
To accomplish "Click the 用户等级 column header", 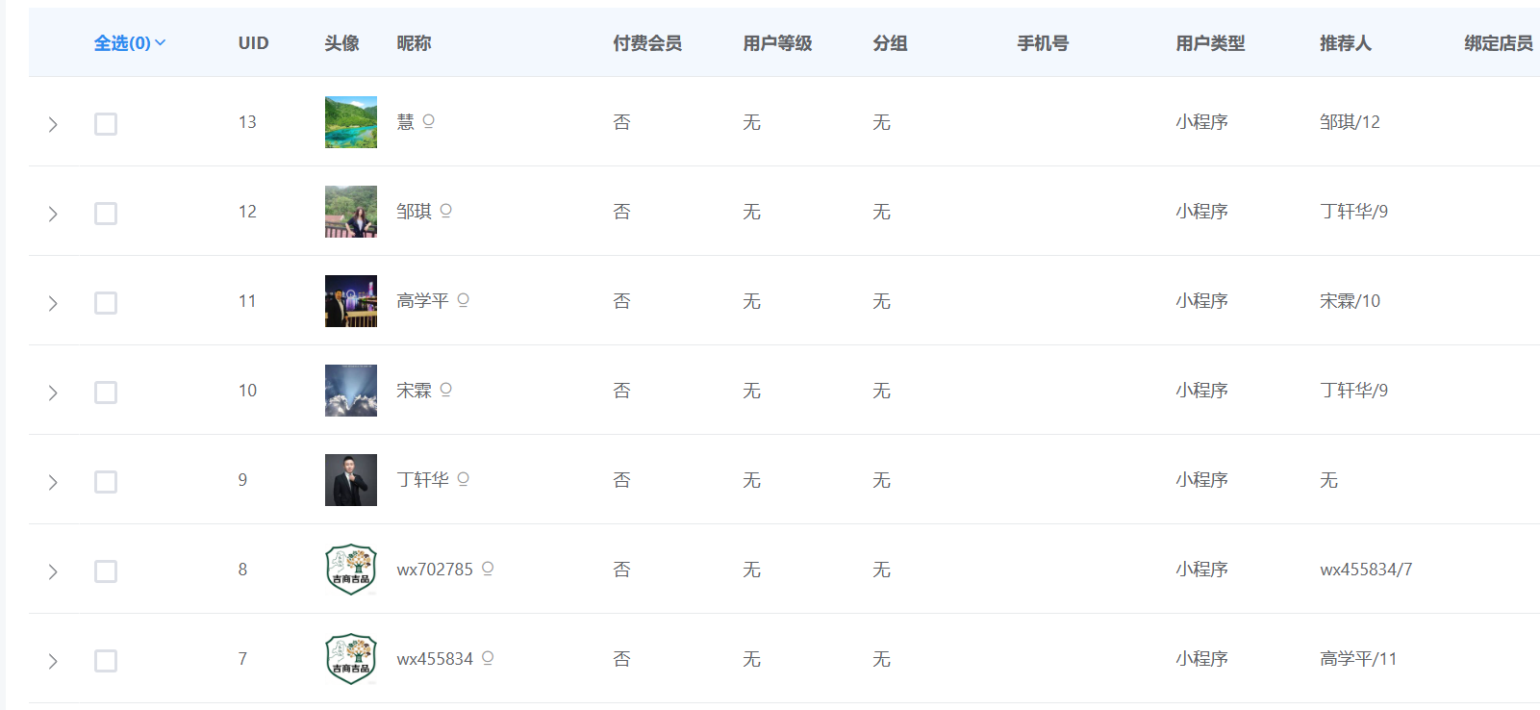I will click(777, 43).
